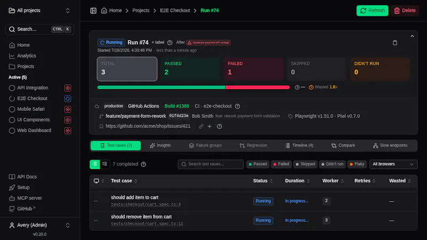The width and height of the screenshot is (427, 240).
Task: Sort by Status column
Action: click(263, 181)
